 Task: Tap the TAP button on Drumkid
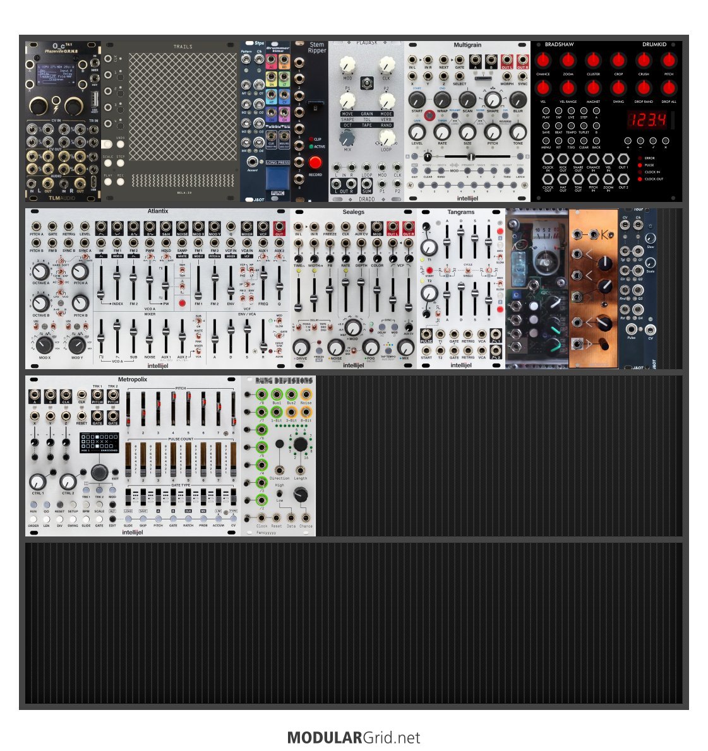click(558, 110)
